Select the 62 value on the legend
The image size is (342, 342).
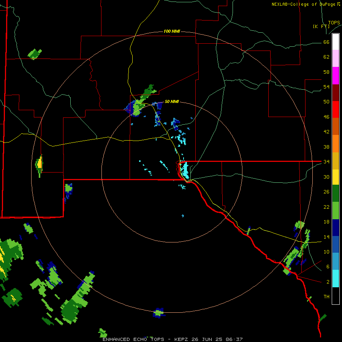[x=326, y=57]
